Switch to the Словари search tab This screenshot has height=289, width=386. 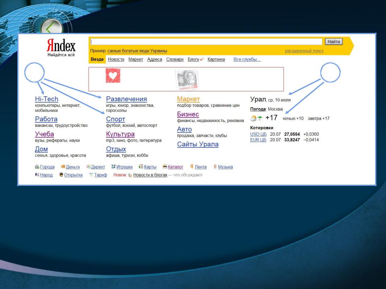tap(175, 59)
